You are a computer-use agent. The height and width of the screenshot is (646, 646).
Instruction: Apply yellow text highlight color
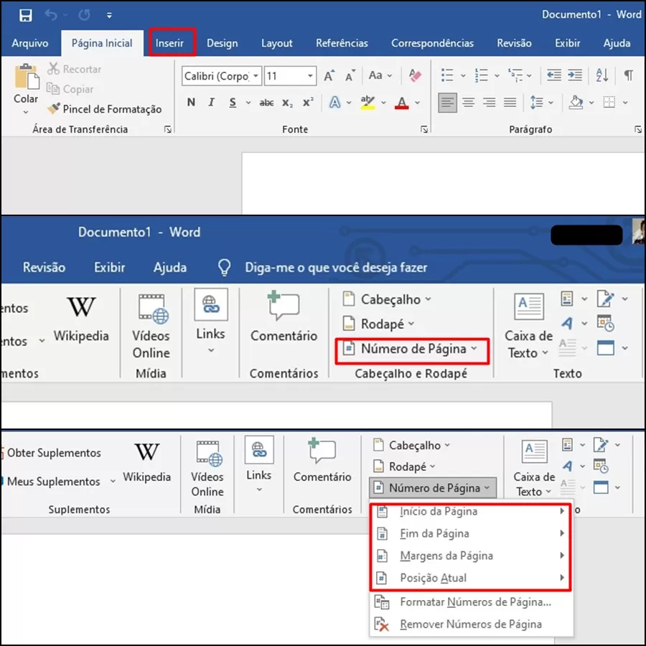(368, 102)
